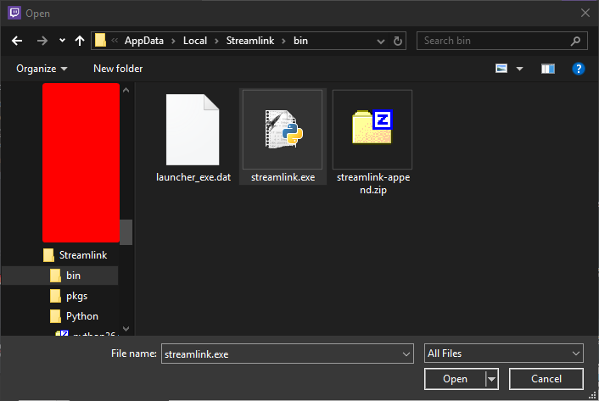Create a New folder
The height and width of the screenshot is (401, 599).
pyautogui.click(x=118, y=69)
